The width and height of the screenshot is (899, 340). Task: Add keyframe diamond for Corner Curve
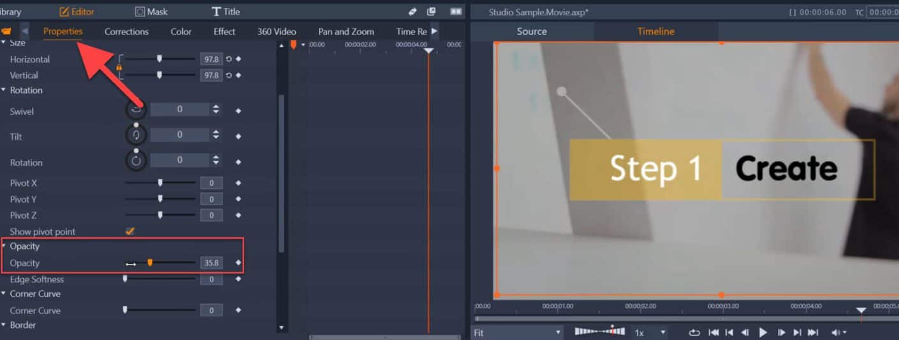point(238,310)
